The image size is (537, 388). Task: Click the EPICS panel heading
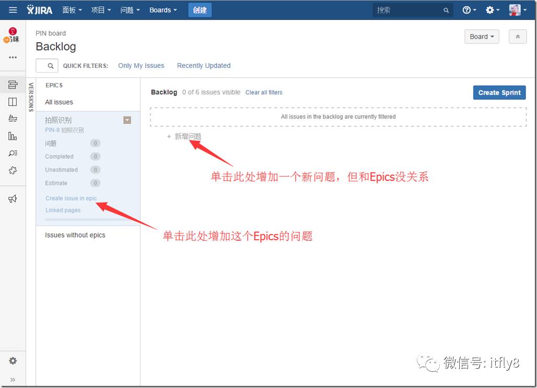coord(54,85)
